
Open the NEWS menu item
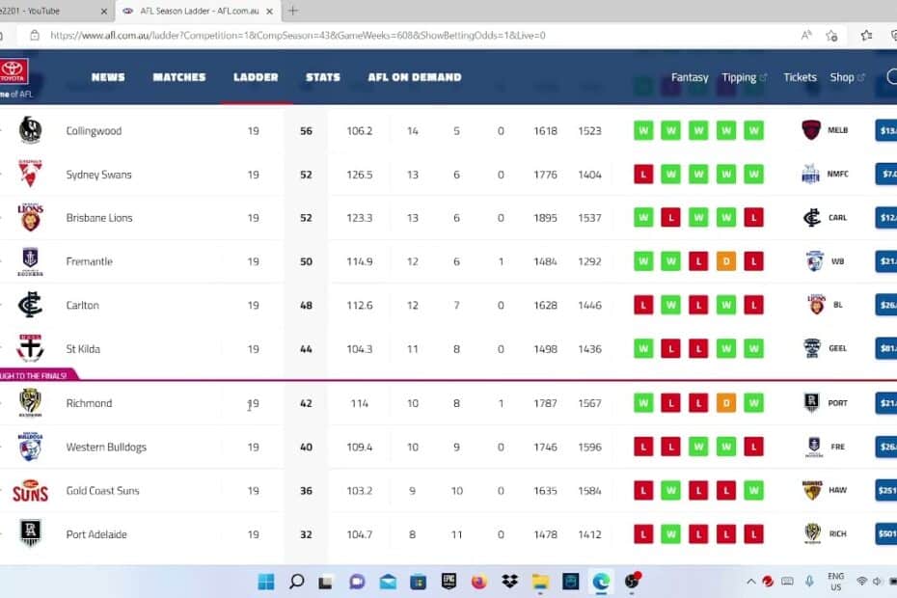(x=108, y=77)
